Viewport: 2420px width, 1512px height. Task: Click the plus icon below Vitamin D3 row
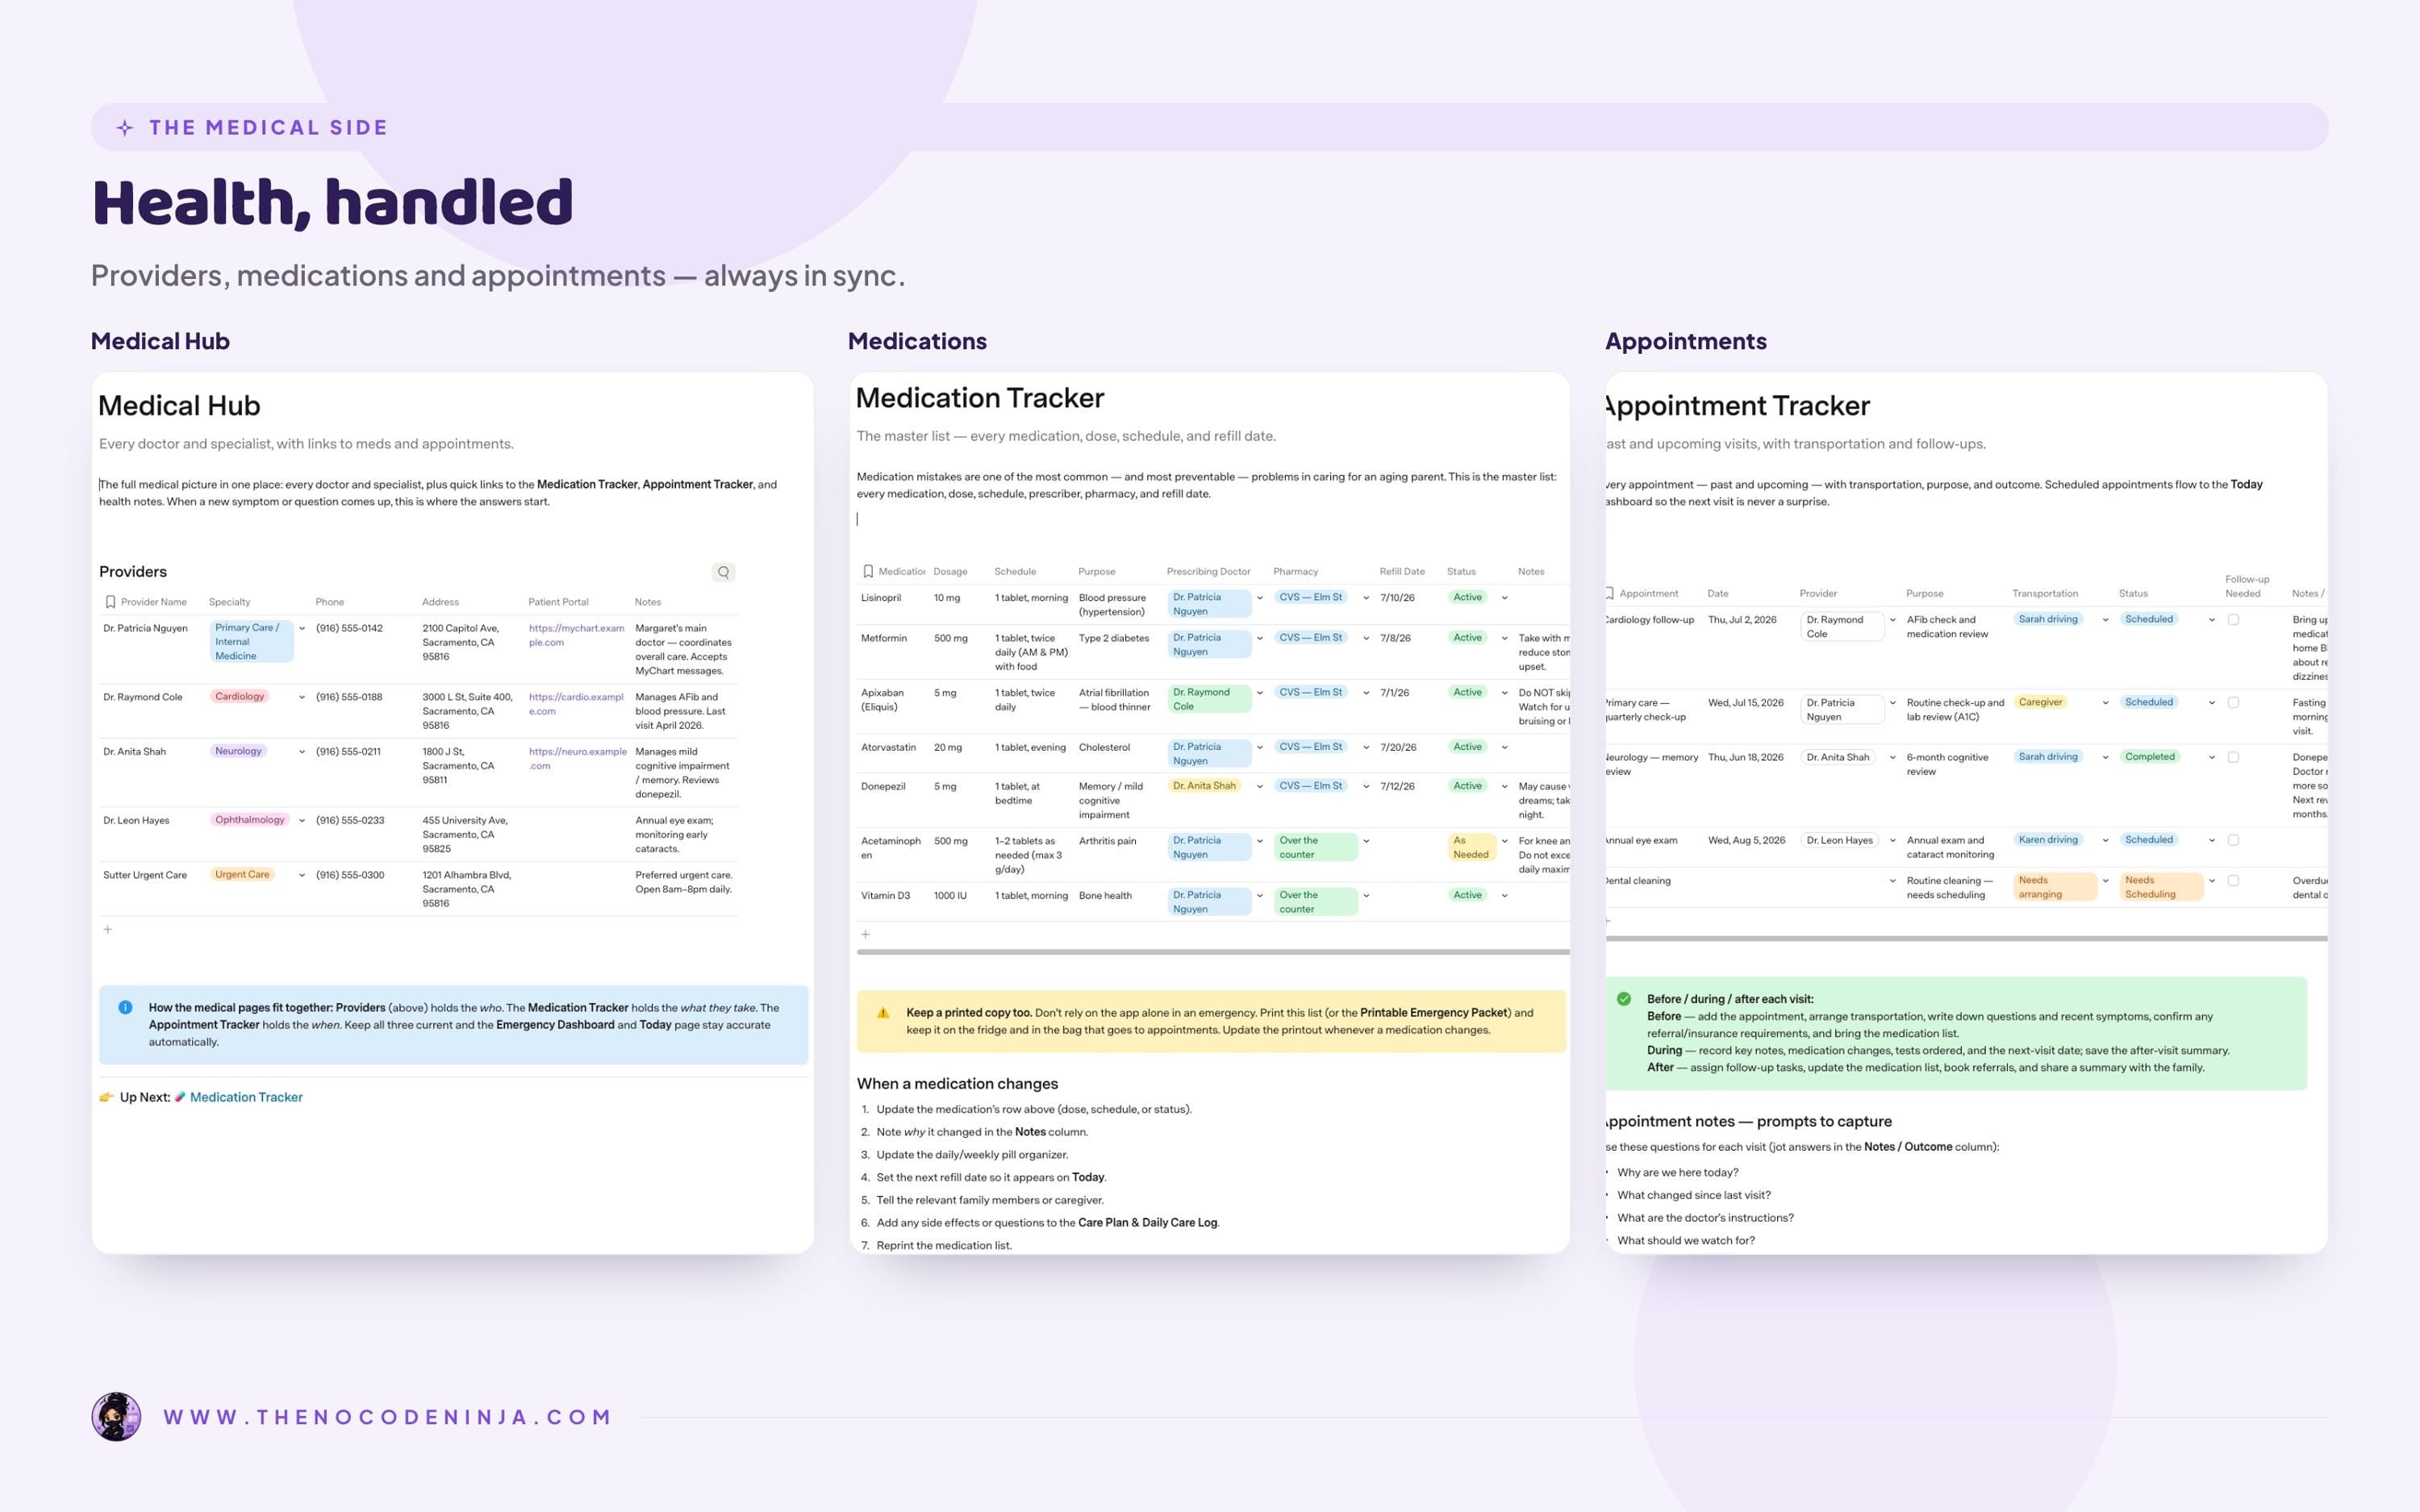[866, 934]
